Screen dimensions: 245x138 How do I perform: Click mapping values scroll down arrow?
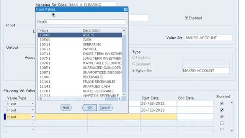[232, 131]
